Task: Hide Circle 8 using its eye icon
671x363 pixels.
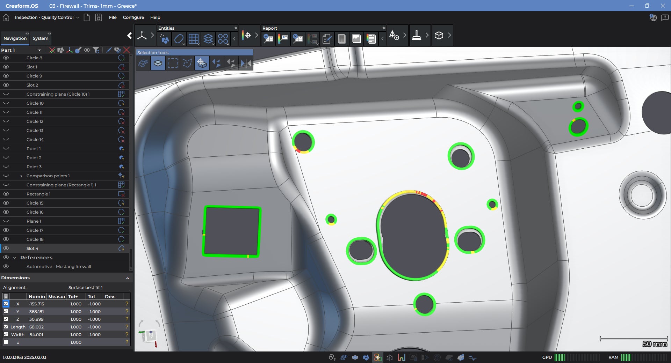Action: (x=6, y=58)
